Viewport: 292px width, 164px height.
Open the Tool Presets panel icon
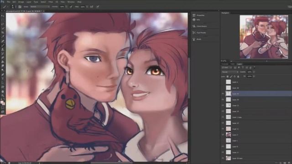pos(194,33)
